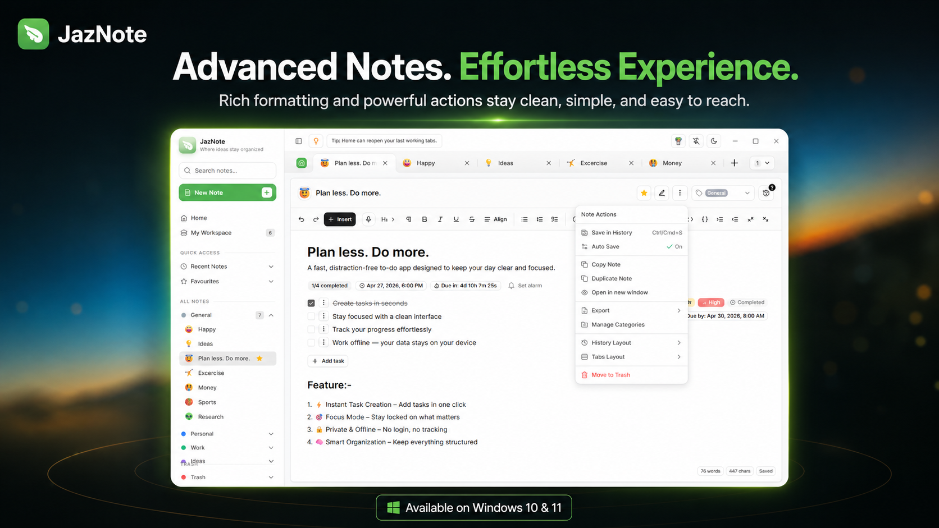Screen dimensions: 939x528
Task: Check the 'Work offline' task checkbox
Action: coord(311,343)
